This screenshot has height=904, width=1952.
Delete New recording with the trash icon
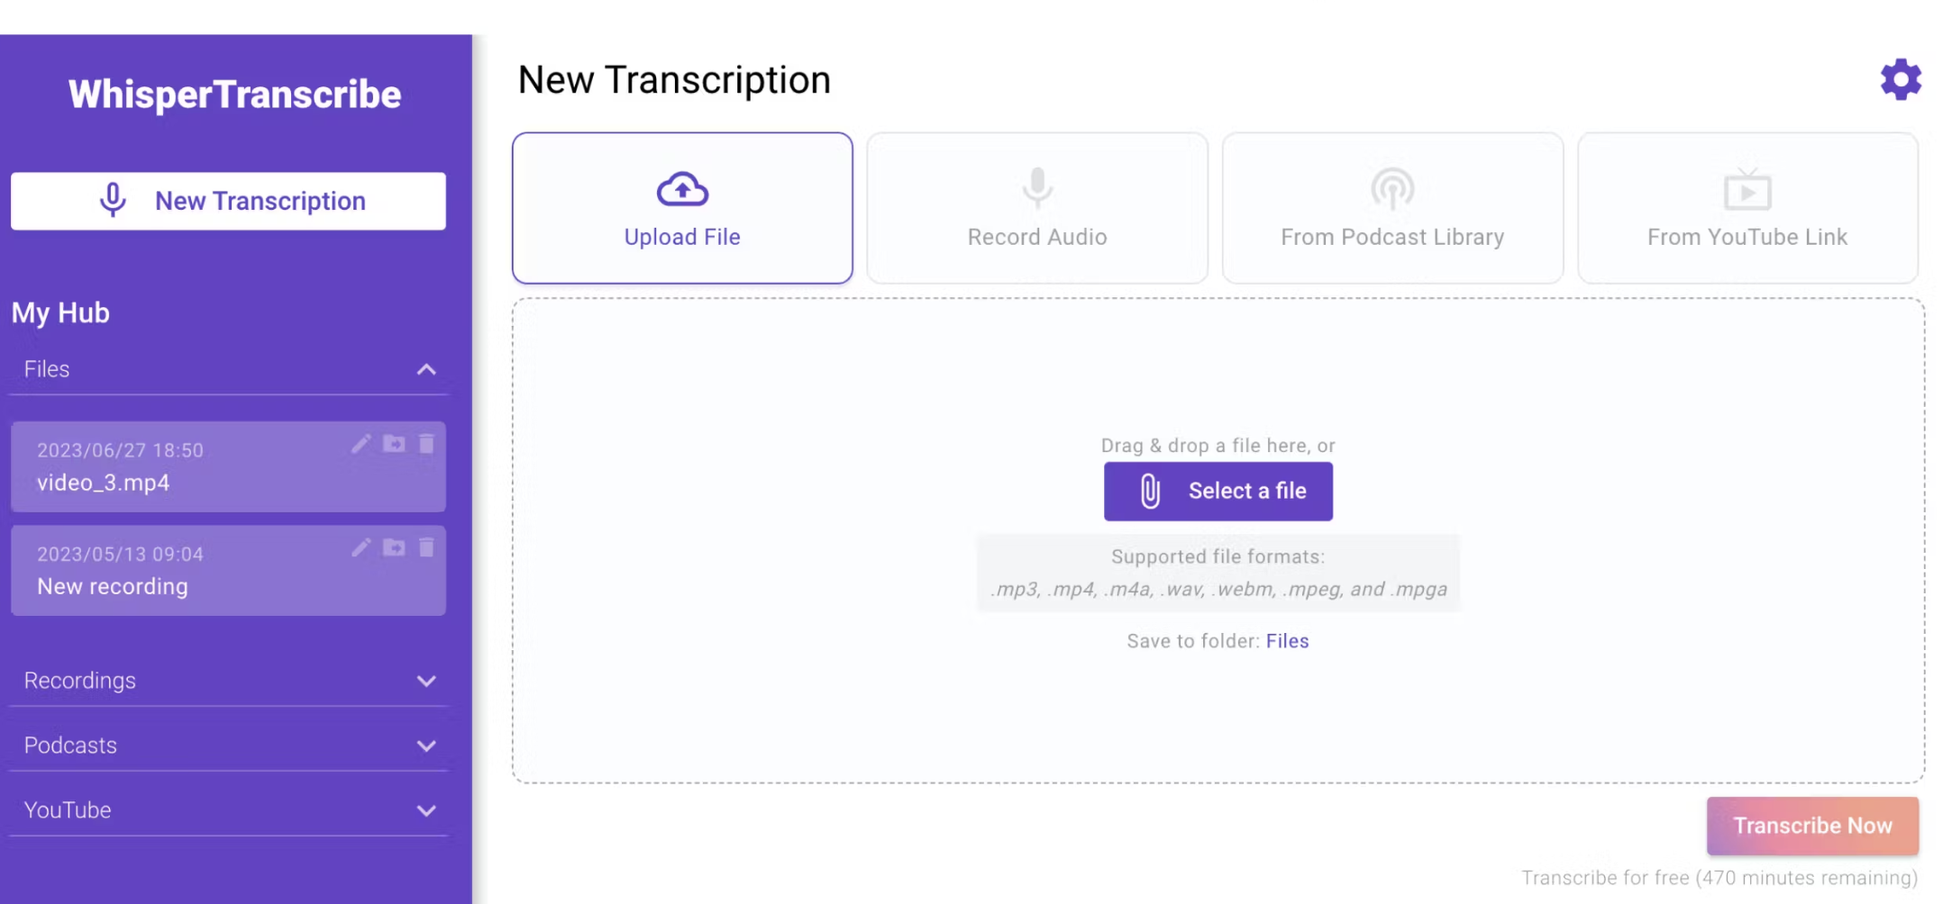[426, 547]
